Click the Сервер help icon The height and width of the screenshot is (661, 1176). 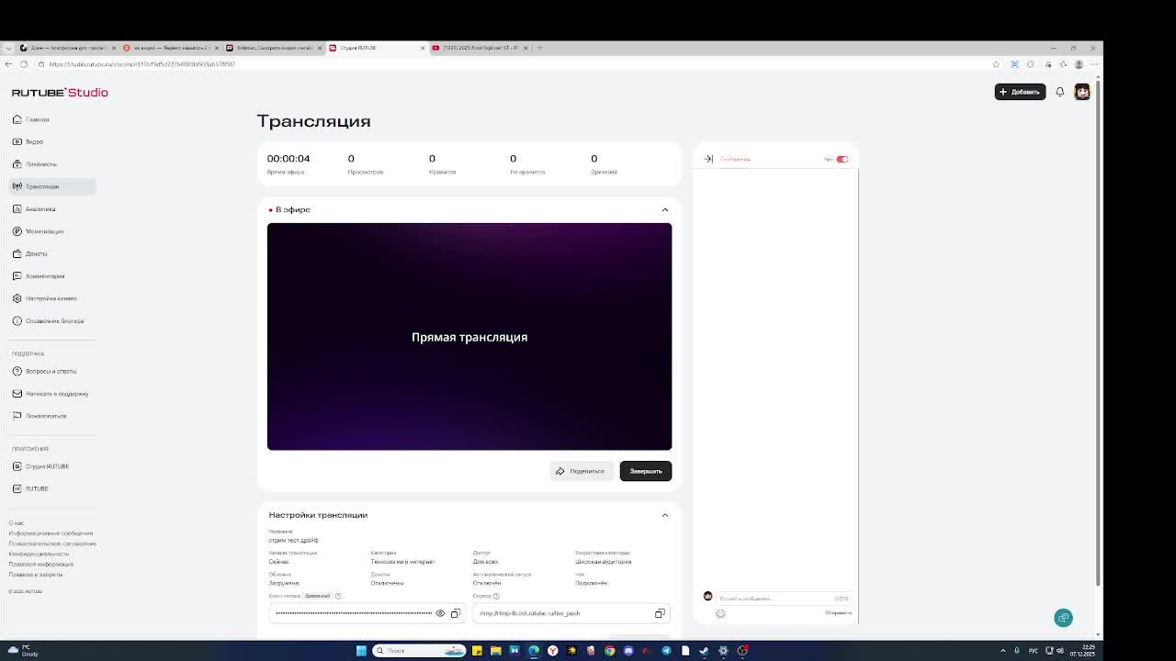[496, 596]
